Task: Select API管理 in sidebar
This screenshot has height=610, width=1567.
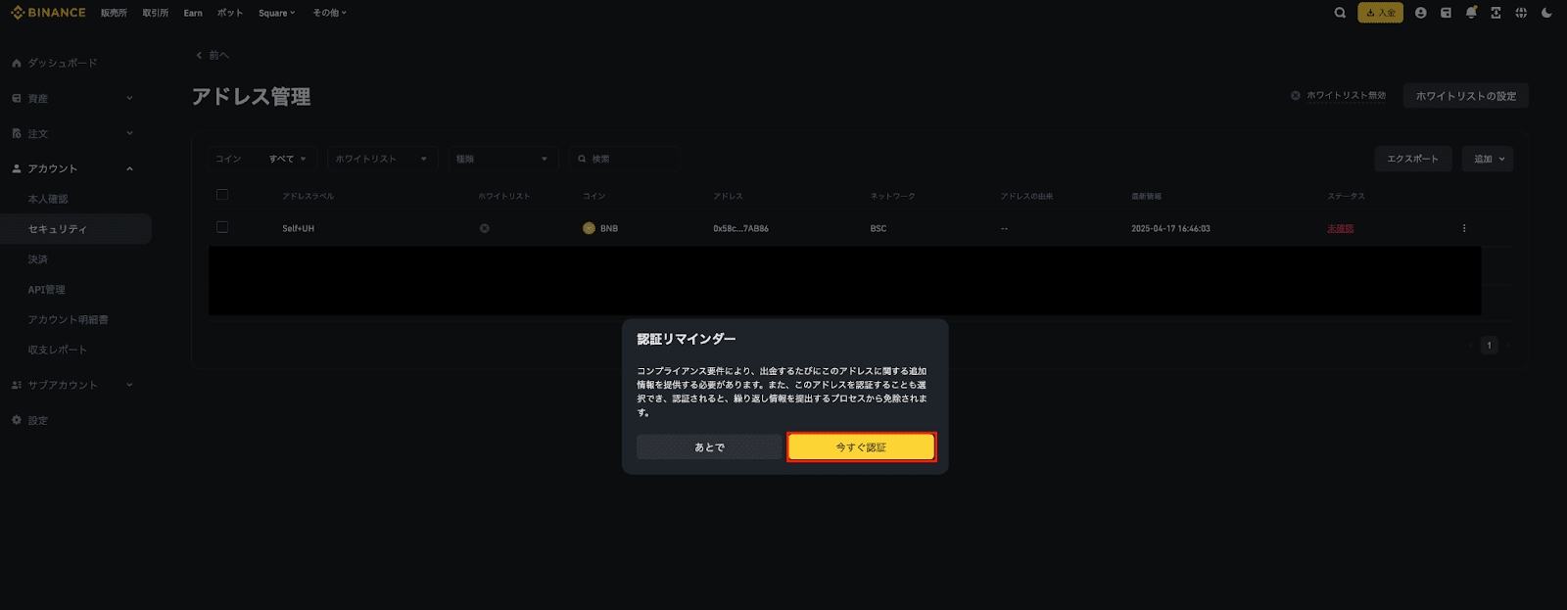Action: 46,290
